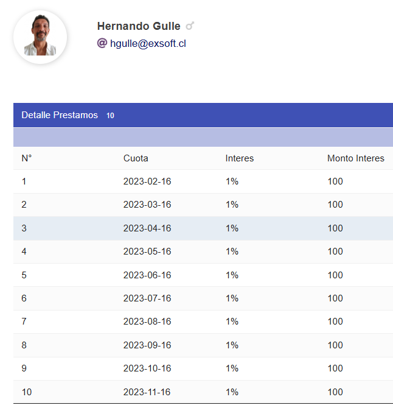Open the hgulle@exsoft.cl email link
The image size is (393, 408).
click(x=148, y=44)
